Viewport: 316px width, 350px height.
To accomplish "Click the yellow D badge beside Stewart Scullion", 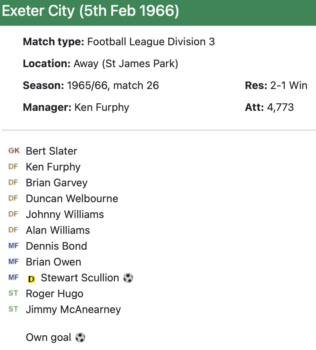I will pyautogui.click(x=32, y=279).
